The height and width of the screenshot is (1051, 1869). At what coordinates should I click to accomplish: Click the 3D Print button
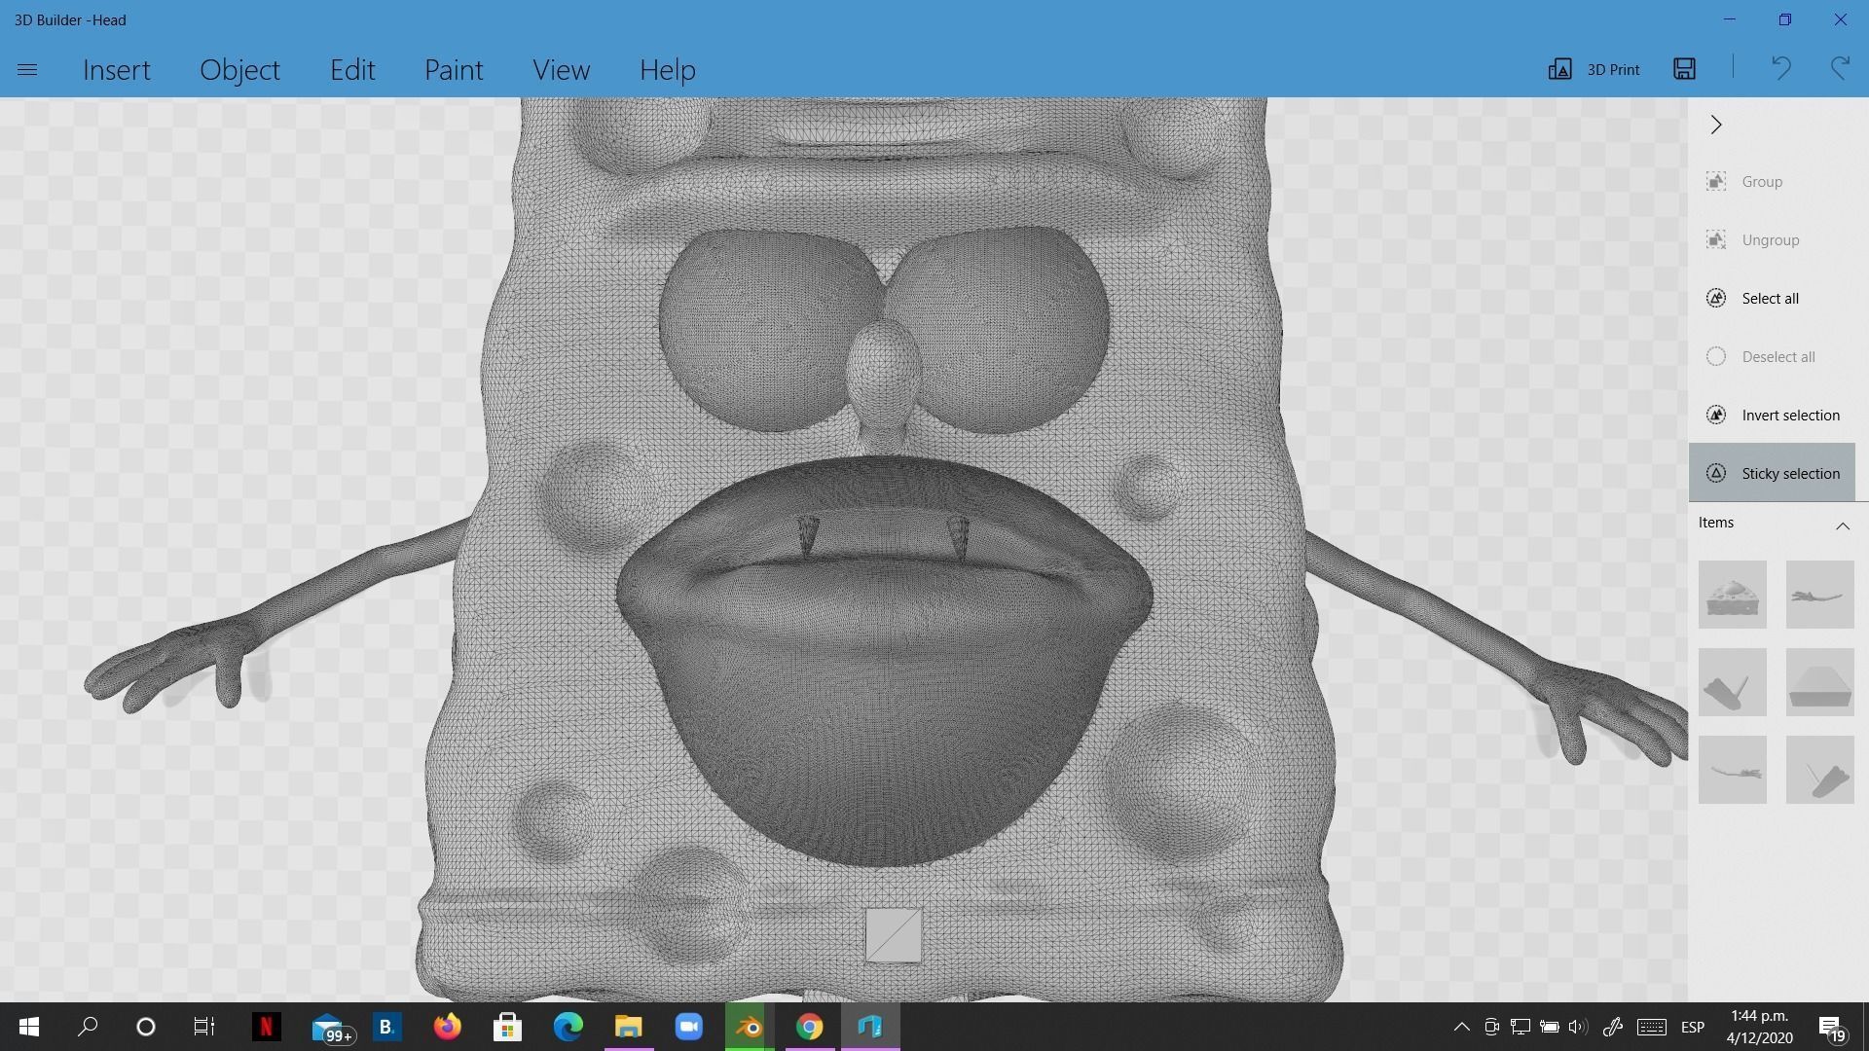pyautogui.click(x=1594, y=69)
